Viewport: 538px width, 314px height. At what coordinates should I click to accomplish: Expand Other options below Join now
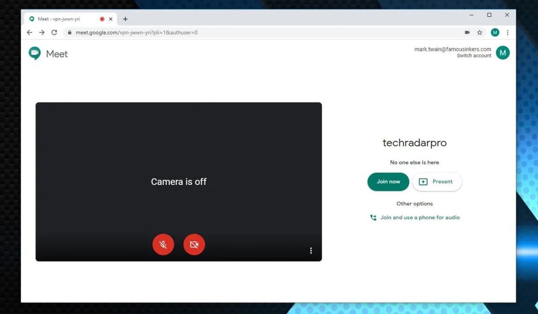click(414, 203)
